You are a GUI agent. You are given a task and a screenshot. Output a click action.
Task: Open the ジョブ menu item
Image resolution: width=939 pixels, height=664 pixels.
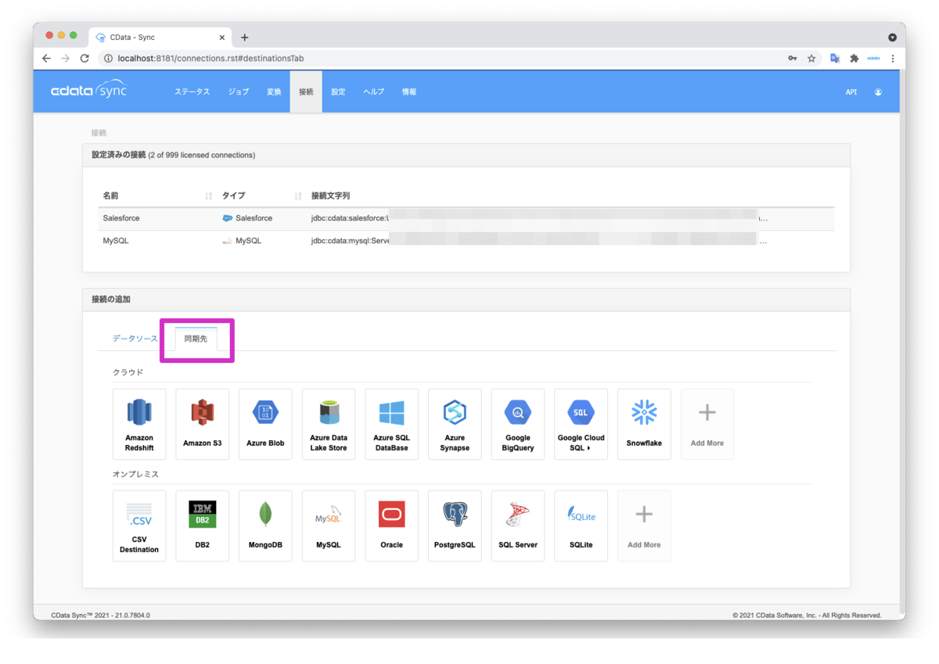point(239,92)
